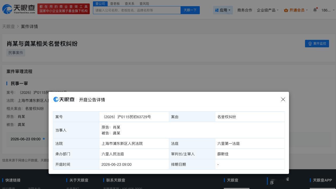Screen dimensions: 336x189
Task: Click the 商务合作 link
Action: [x=245, y=10]
